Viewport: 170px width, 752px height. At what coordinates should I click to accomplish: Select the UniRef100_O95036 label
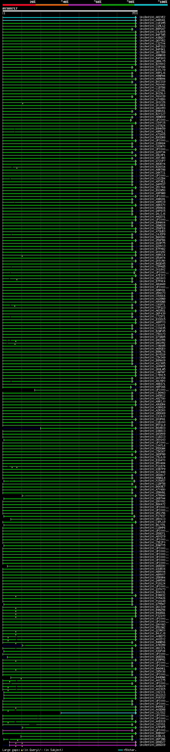coord(152,671)
